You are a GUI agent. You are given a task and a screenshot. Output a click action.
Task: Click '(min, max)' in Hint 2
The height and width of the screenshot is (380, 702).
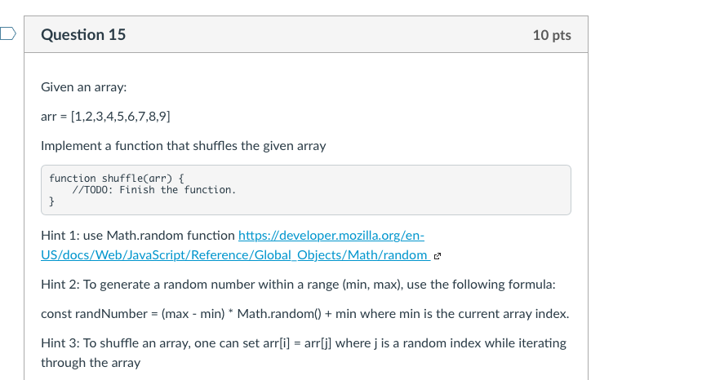tap(372, 285)
